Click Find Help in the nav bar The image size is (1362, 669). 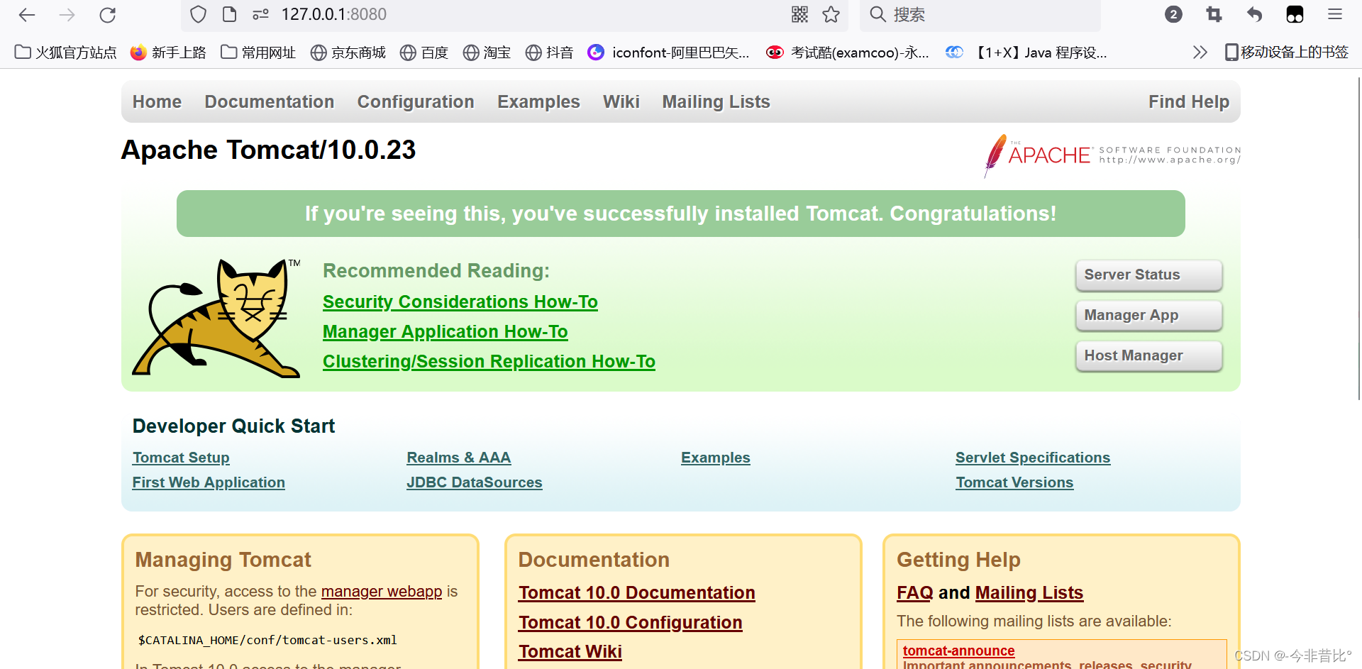coord(1189,102)
